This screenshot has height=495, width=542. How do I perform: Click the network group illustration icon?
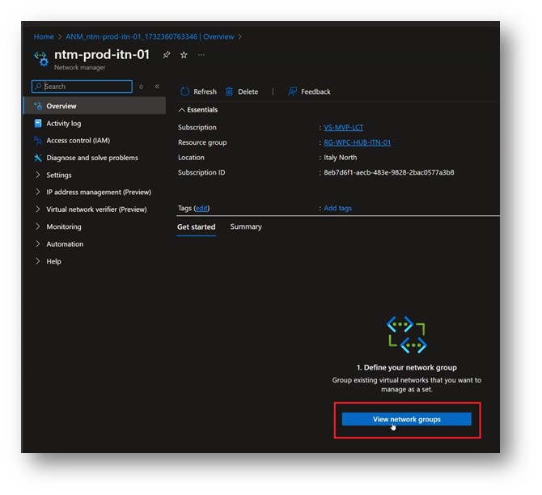(406, 334)
